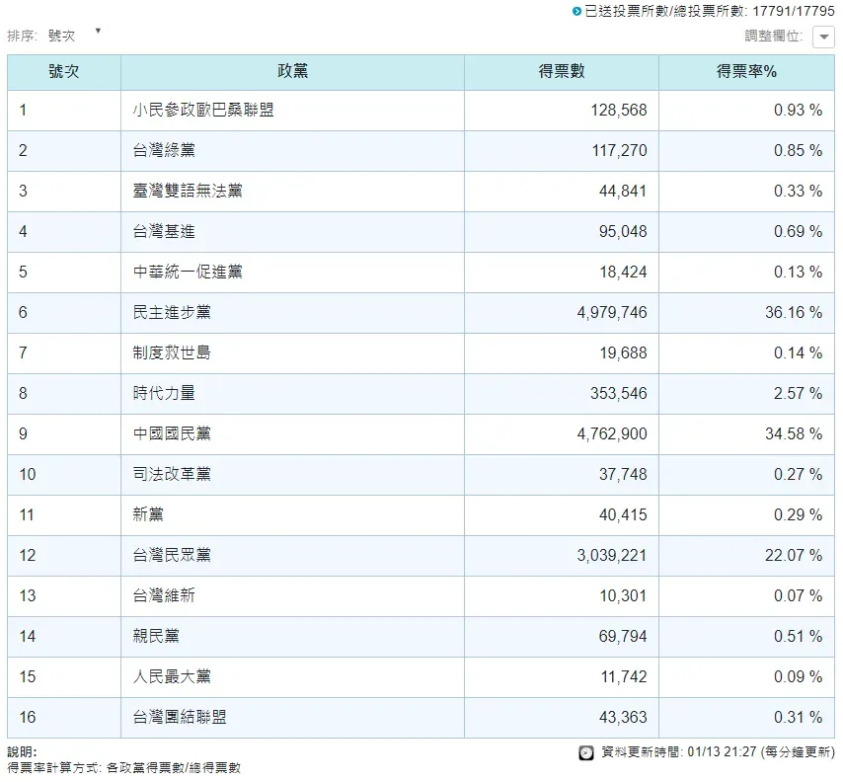
Task: Click the 得票率計算方式 explanation note
Action: (x=124, y=768)
